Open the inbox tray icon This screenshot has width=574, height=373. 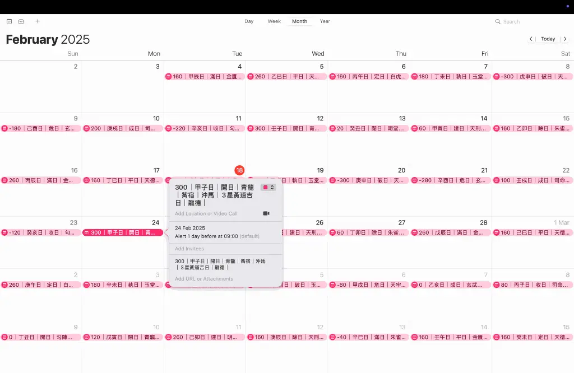coord(21,21)
